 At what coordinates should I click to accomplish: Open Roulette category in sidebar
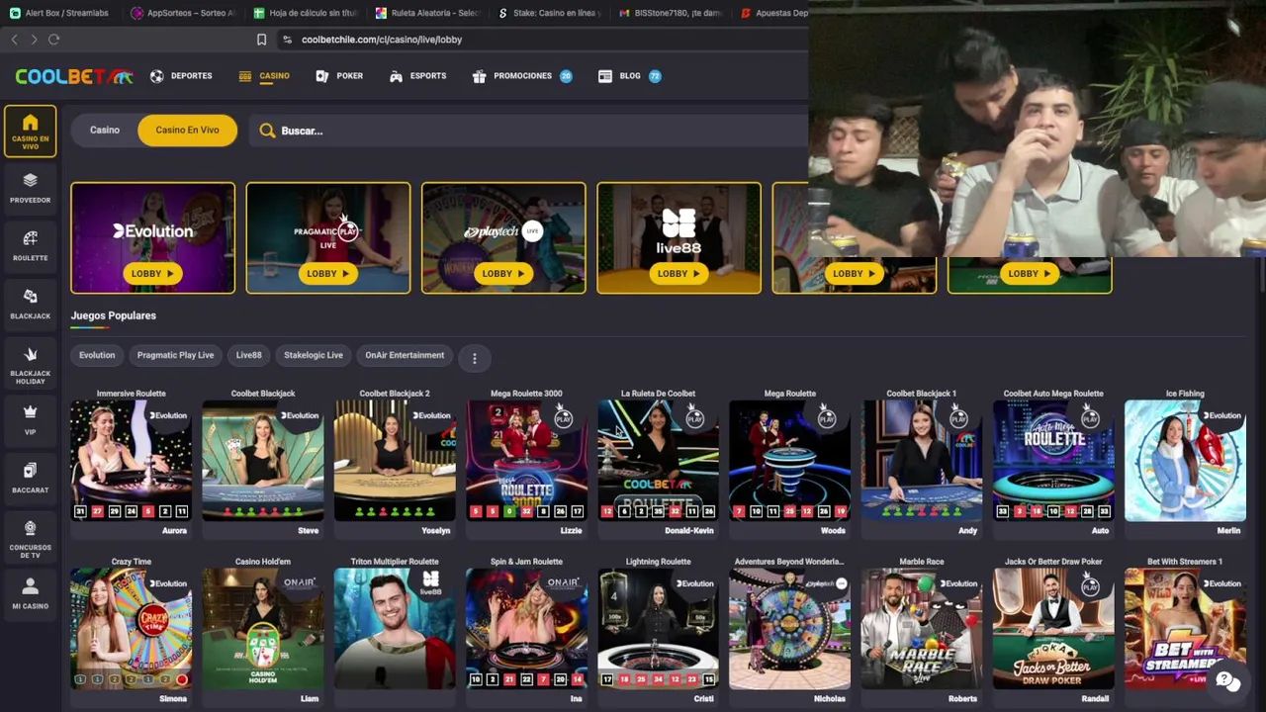(30, 246)
